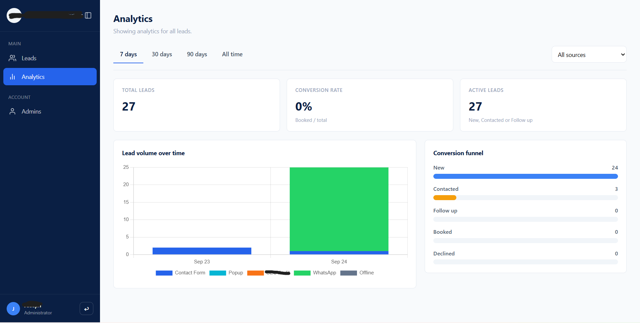Viewport: 640px width, 323px height.
Task: Click the user avatar with letter J
Action: pos(13,309)
